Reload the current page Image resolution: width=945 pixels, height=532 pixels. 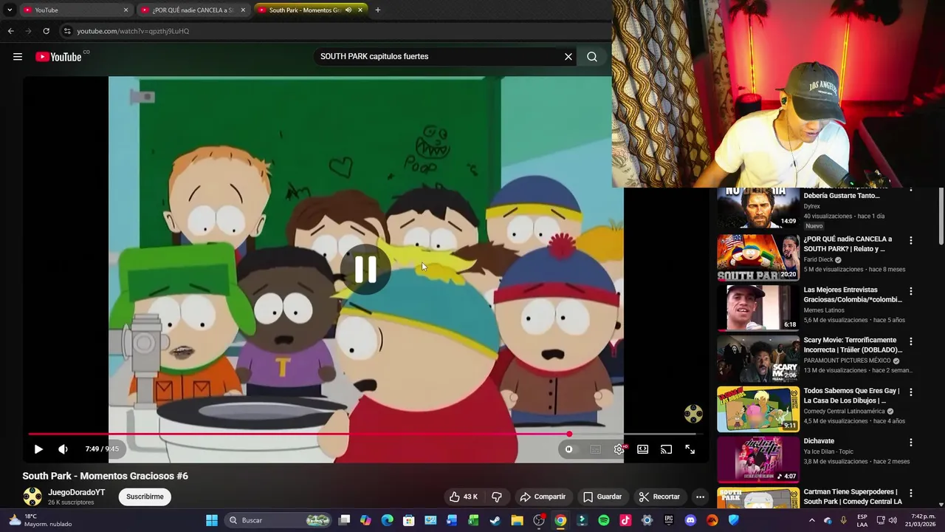tap(46, 31)
